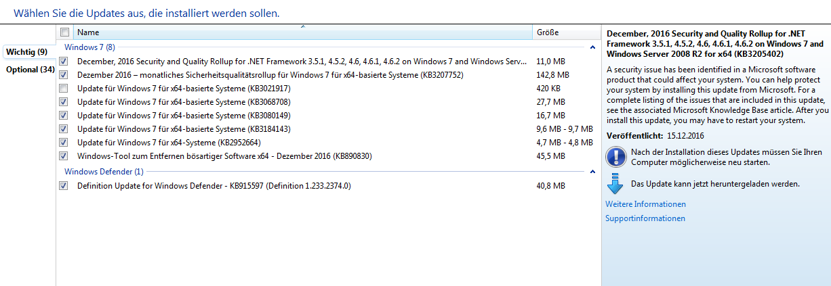Uncheck the .NET Framework Security Rollup (KB3205402) checkbox
The image size is (831, 286).
click(x=64, y=62)
